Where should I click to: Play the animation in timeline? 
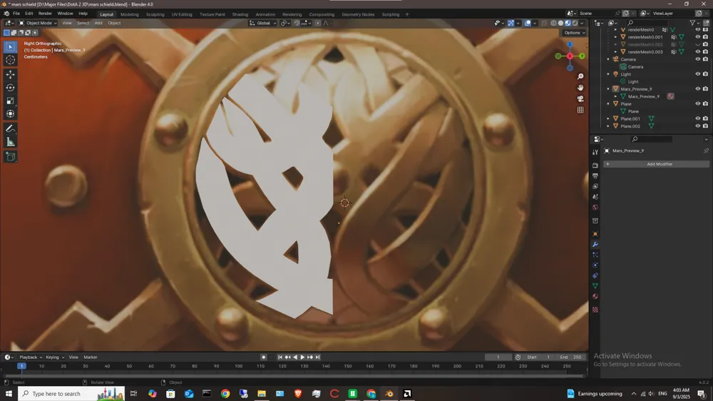[302, 357]
